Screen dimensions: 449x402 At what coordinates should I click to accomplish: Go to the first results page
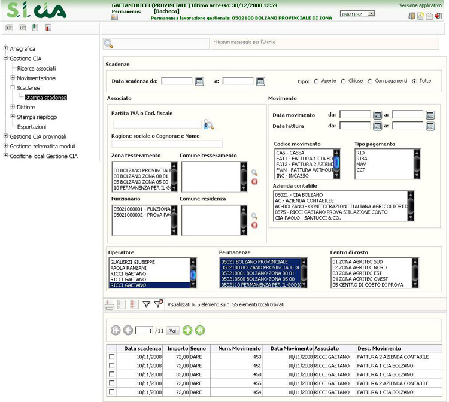point(116,330)
